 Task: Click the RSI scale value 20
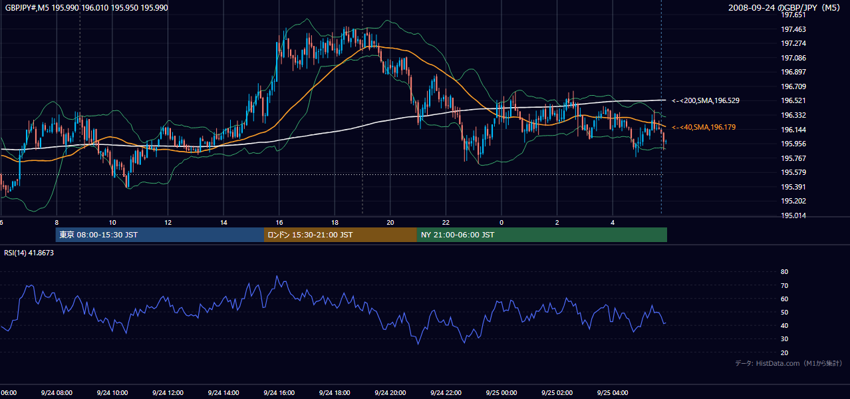click(784, 352)
